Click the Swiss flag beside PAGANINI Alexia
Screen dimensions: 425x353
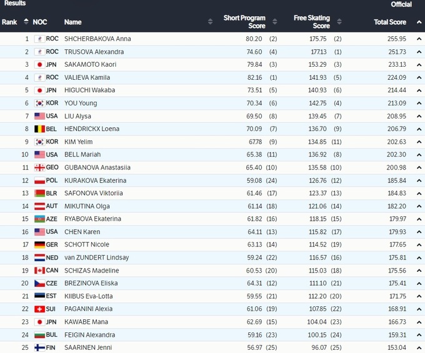tap(39, 309)
